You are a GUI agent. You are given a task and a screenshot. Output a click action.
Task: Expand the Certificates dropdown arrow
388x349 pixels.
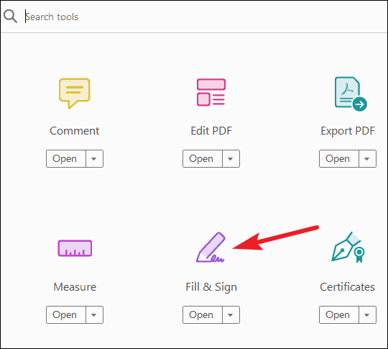pyautogui.click(x=367, y=314)
